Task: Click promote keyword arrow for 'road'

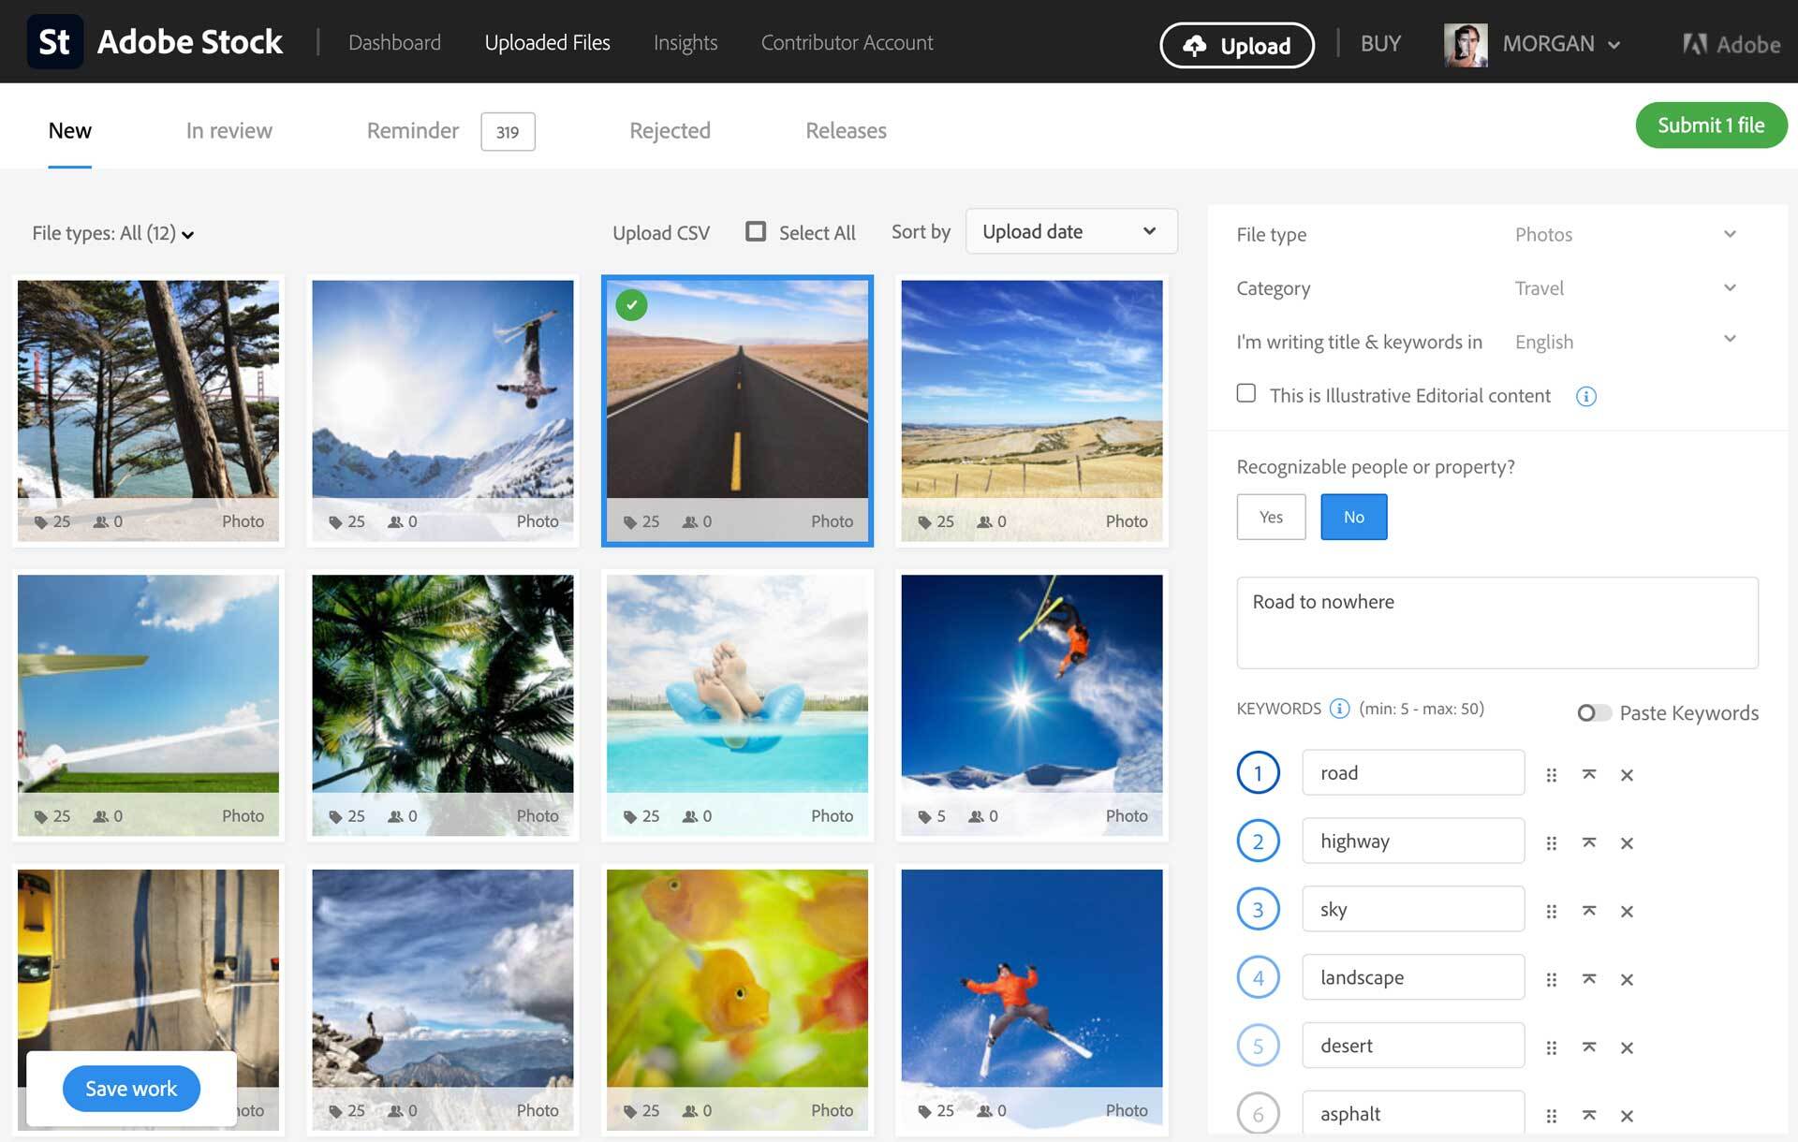Action: [x=1589, y=772]
